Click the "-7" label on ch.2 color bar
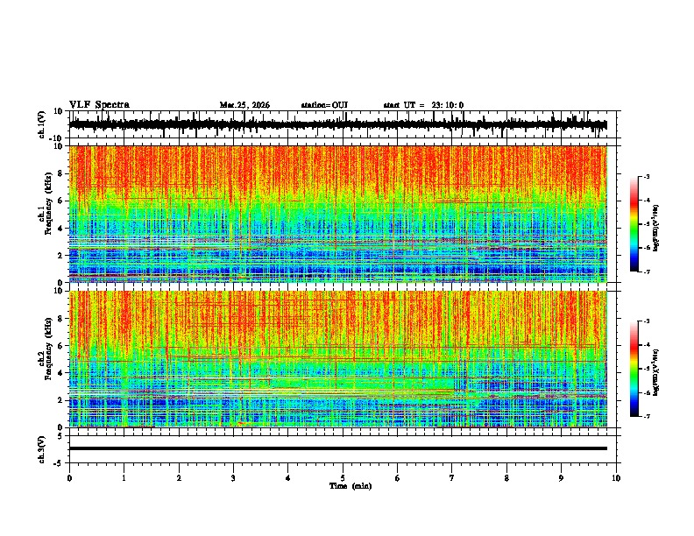 647,416
